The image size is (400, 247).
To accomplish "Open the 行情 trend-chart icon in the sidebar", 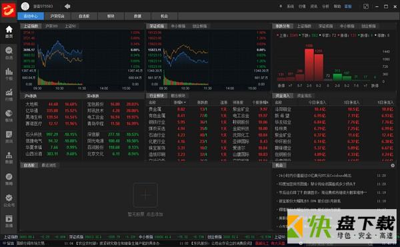I will (9, 95).
